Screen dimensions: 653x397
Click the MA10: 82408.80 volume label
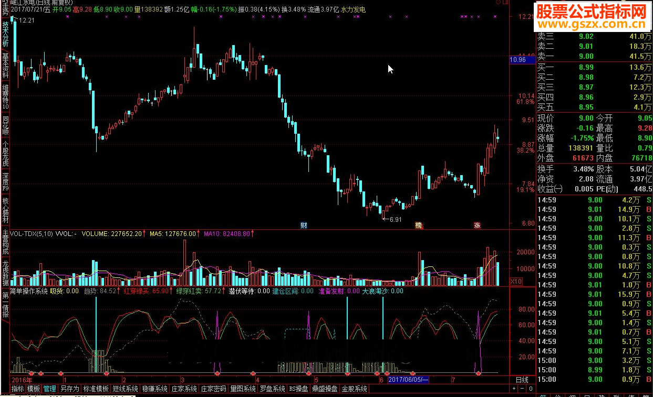226,234
